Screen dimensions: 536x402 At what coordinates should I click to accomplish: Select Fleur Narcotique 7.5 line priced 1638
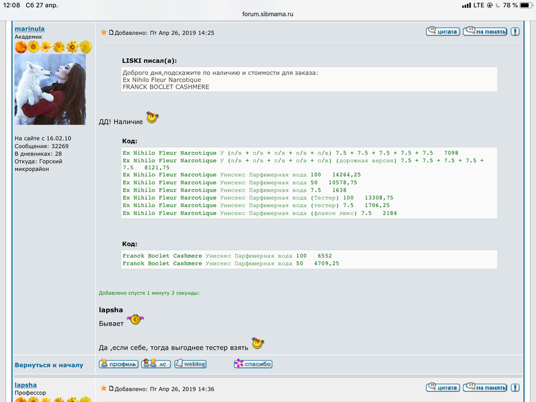click(x=234, y=190)
